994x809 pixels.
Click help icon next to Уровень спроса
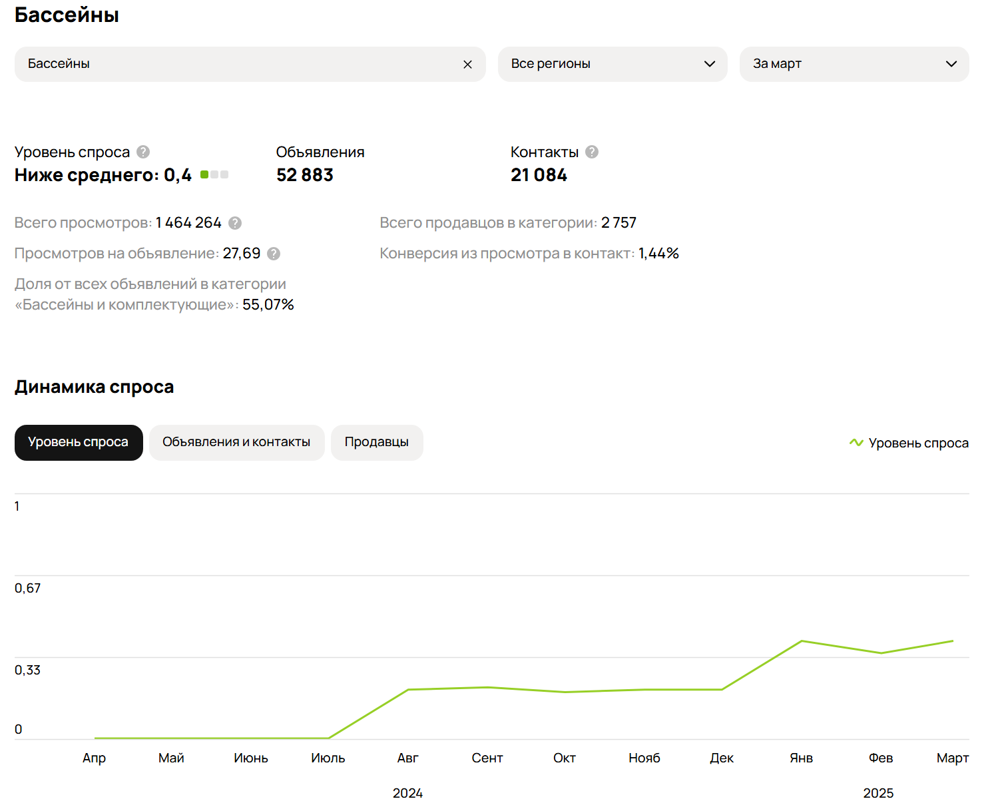pyautogui.click(x=143, y=152)
